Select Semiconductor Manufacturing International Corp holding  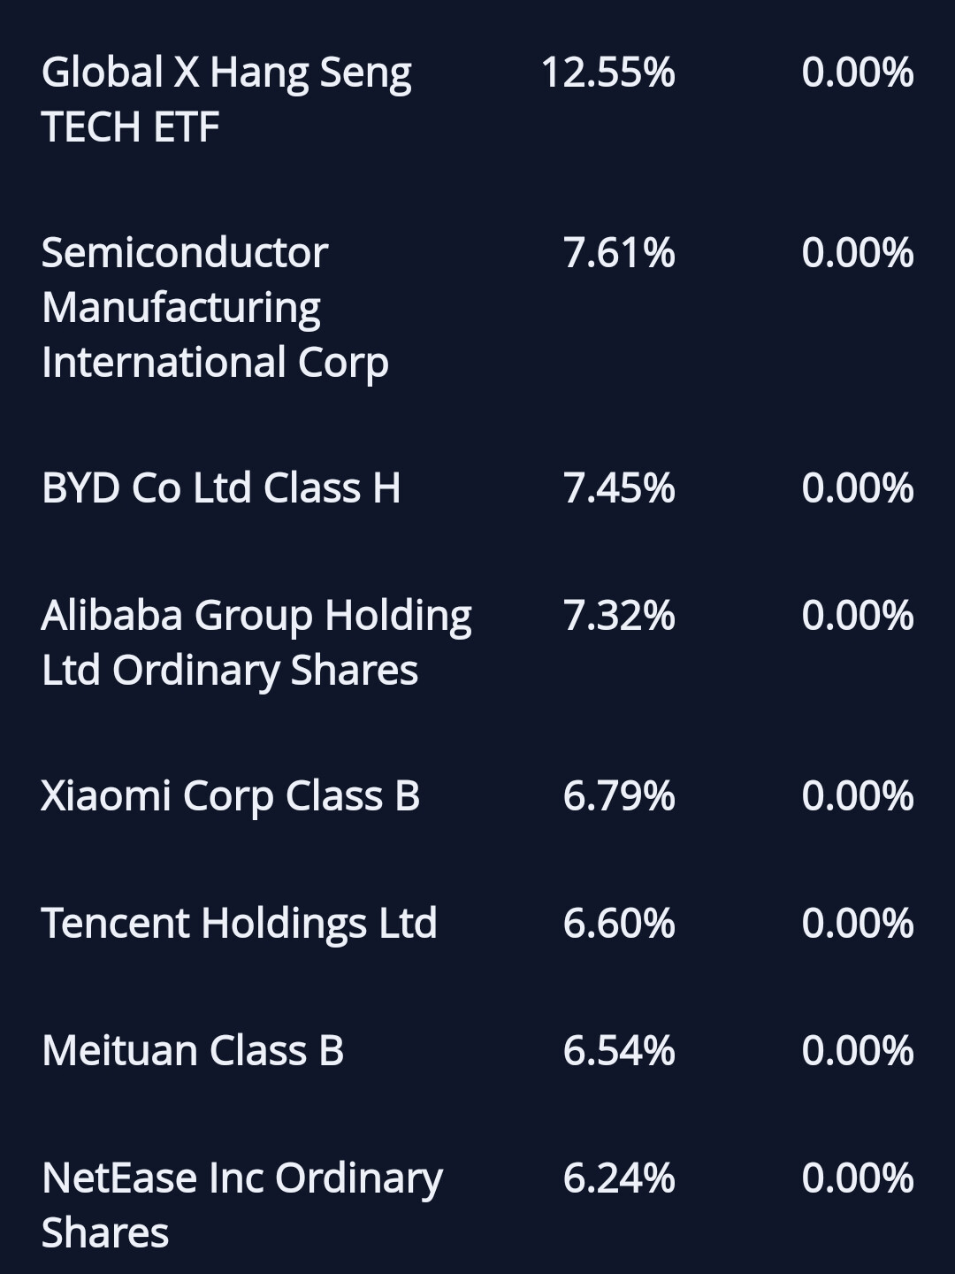(x=215, y=307)
